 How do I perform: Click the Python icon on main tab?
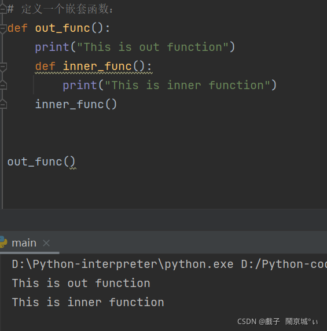pyautogui.click(x=3, y=242)
